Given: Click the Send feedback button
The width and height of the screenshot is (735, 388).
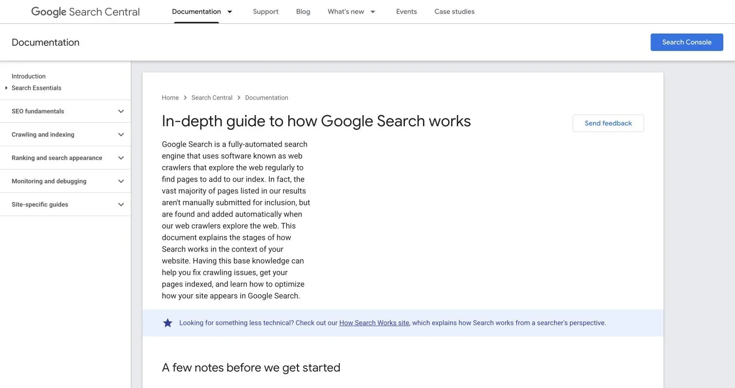Looking at the screenshot, I should coord(608,123).
